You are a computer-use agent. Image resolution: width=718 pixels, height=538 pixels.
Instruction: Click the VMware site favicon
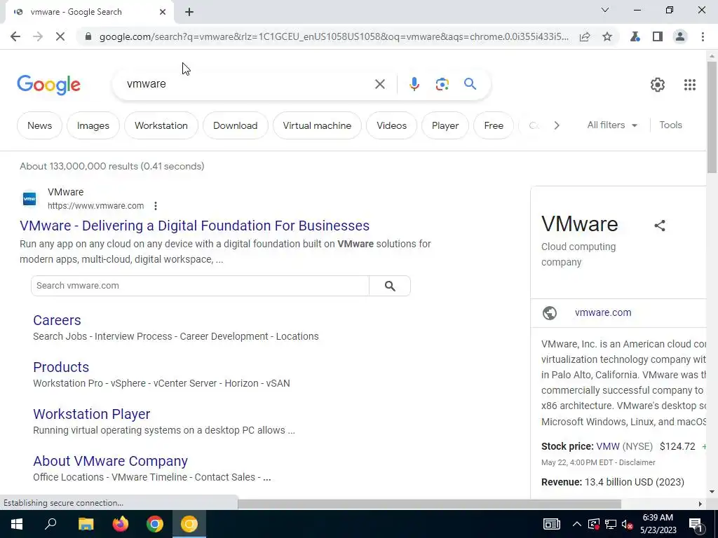(29, 198)
